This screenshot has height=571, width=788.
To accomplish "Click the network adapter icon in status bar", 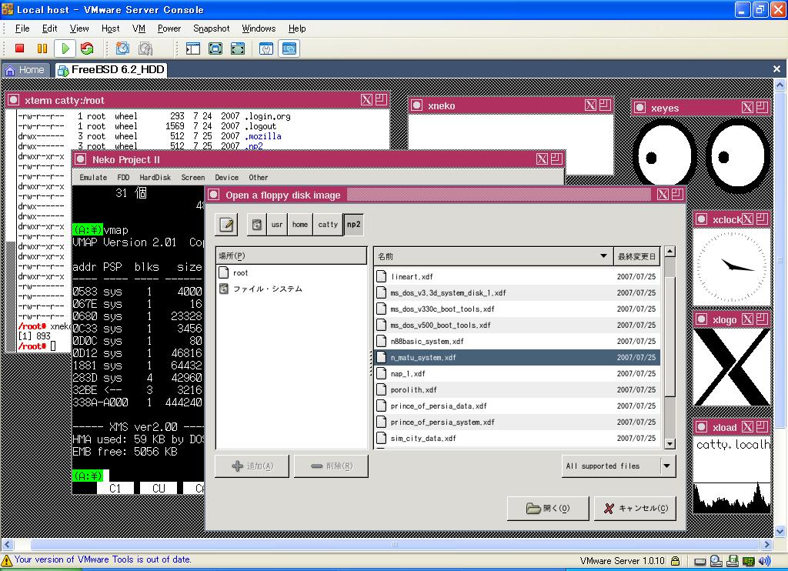I will pyautogui.click(x=748, y=561).
